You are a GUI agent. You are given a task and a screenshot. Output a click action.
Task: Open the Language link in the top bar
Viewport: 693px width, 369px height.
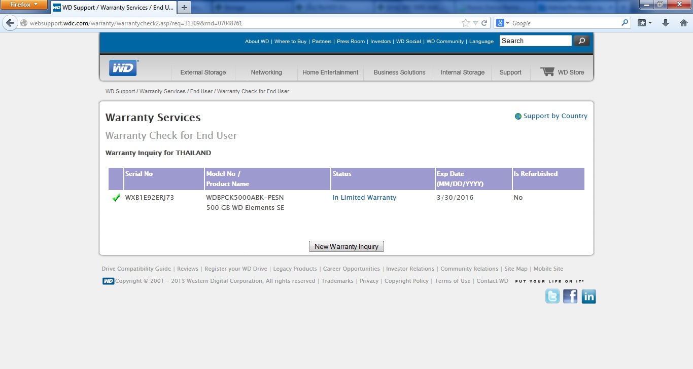[x=481, y=42]
